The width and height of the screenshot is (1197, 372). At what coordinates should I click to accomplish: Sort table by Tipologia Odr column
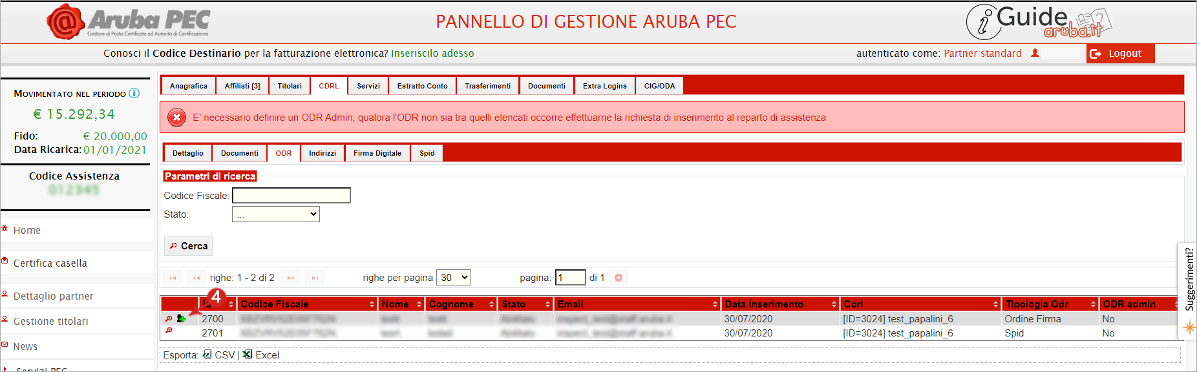point(1050,304)
